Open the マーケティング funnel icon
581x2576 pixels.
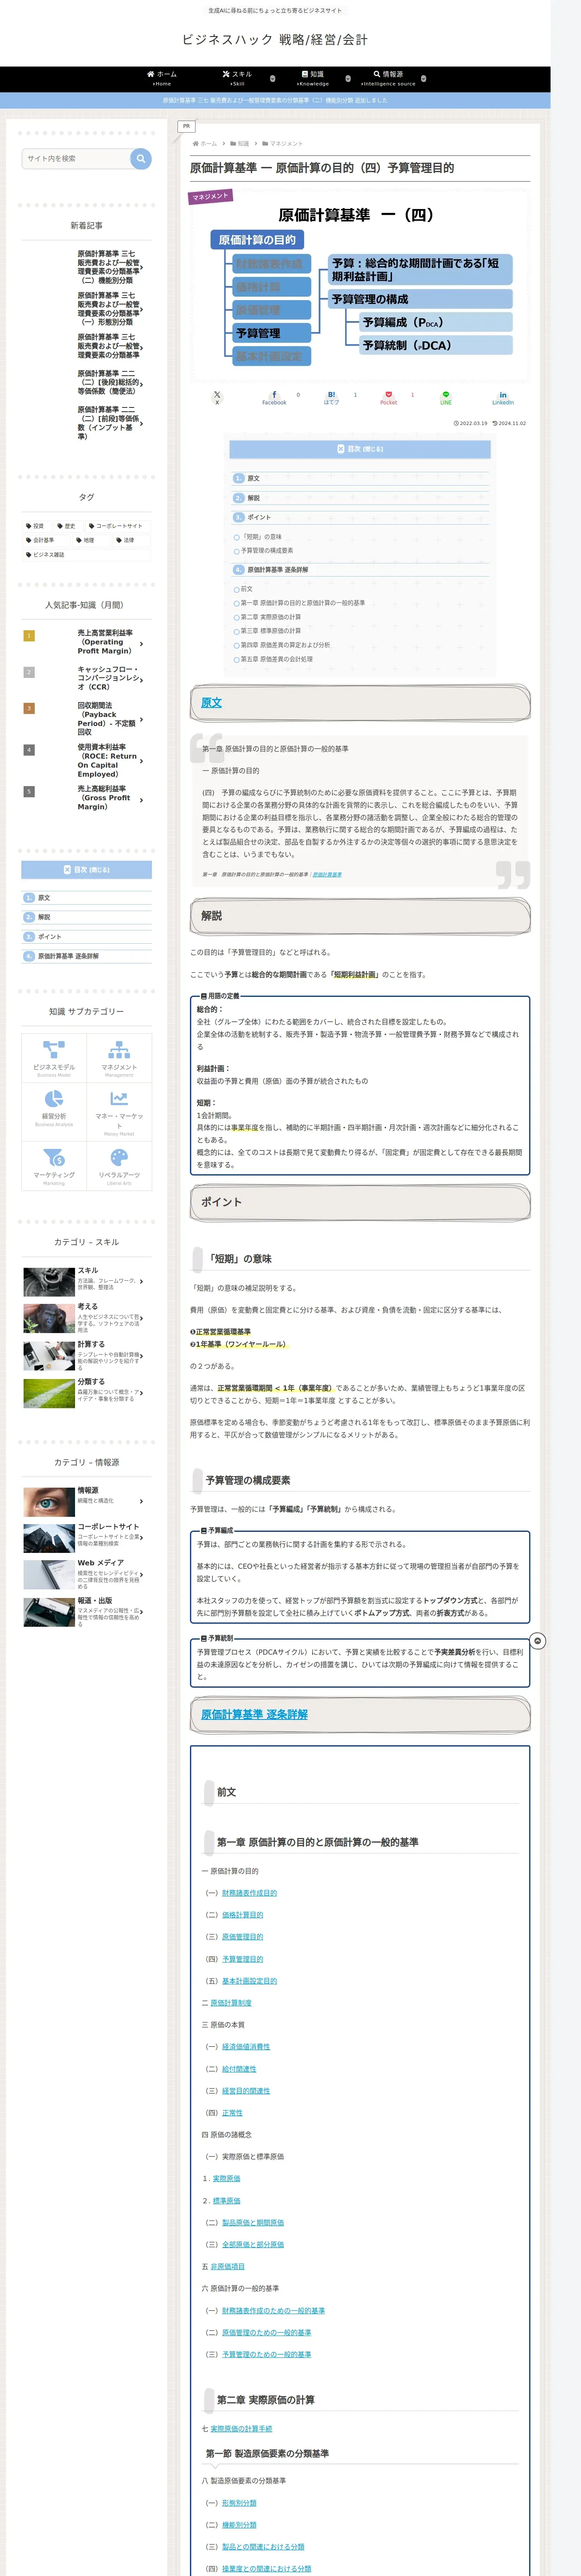54,1157
